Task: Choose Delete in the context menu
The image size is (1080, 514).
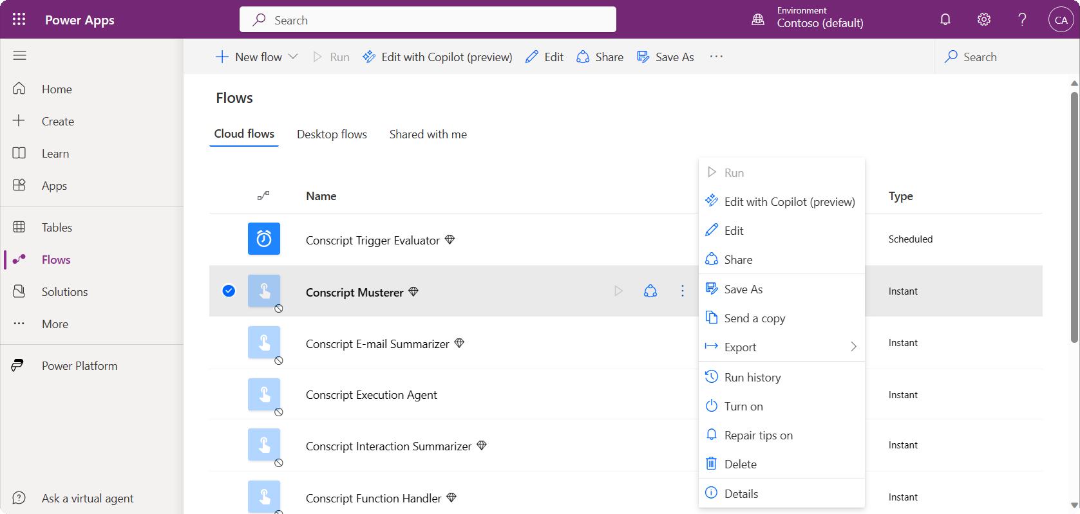Action: point(781,464)
